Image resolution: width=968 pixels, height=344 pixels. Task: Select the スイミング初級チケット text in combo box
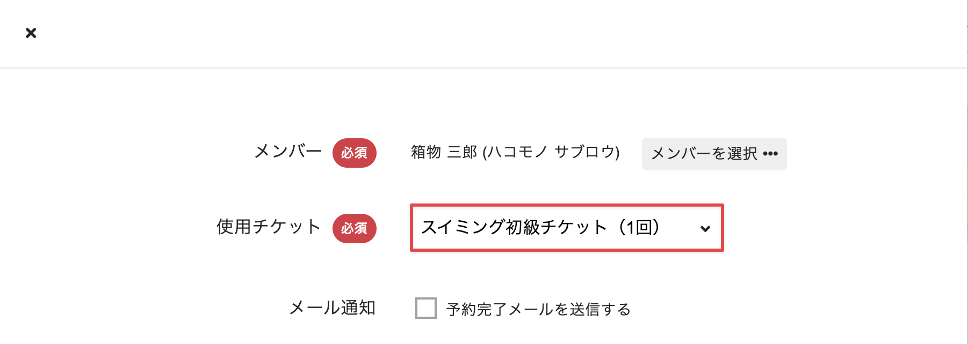[514, 227]
